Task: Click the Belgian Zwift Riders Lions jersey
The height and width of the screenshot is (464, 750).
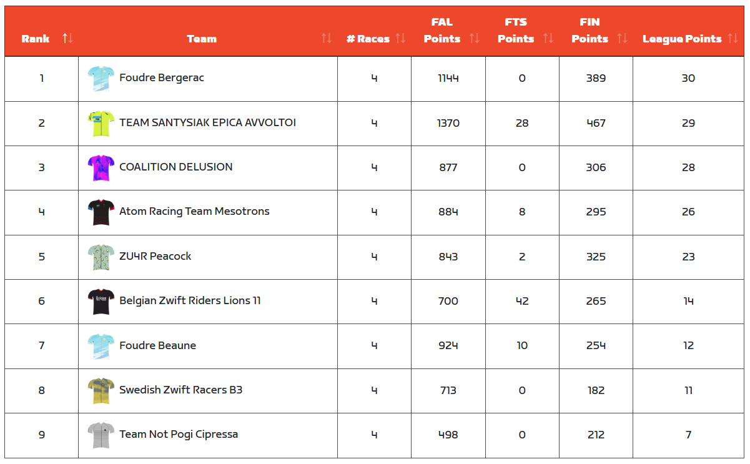Action: pyautogui.click(x=101, y=302)
